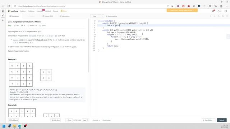
Task: Click browser refresh icon
Action: [9, 6]
